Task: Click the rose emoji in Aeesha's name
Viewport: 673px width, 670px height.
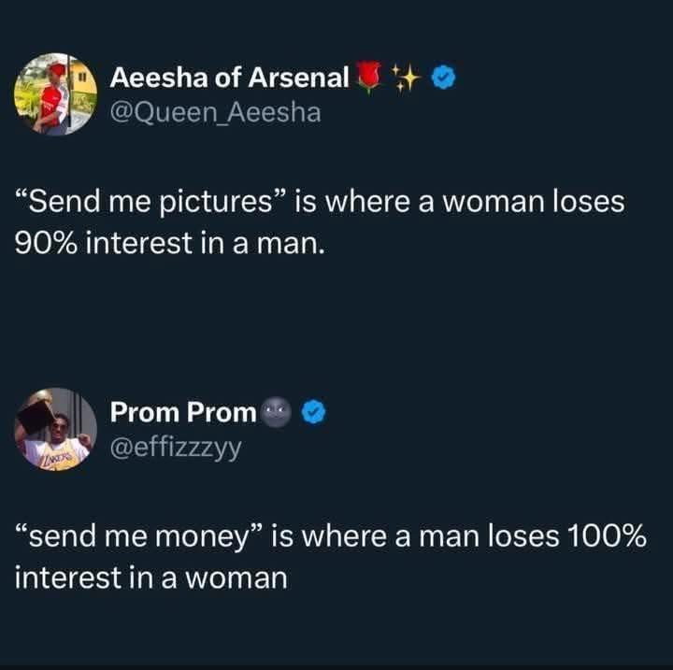Action: 369,78
